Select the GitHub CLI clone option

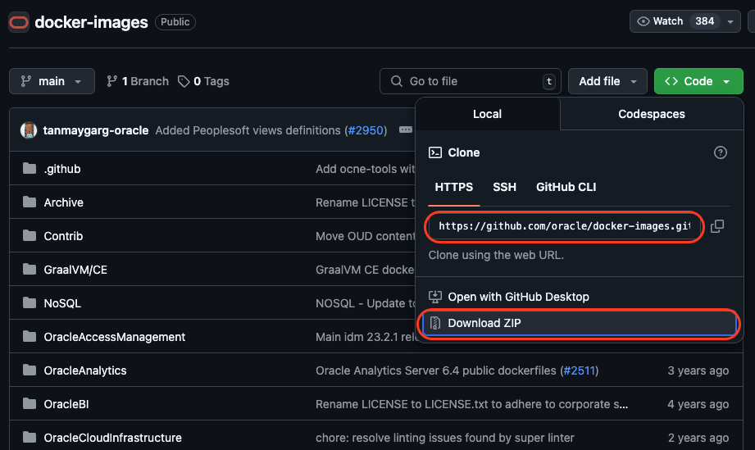tap(566, 187)
